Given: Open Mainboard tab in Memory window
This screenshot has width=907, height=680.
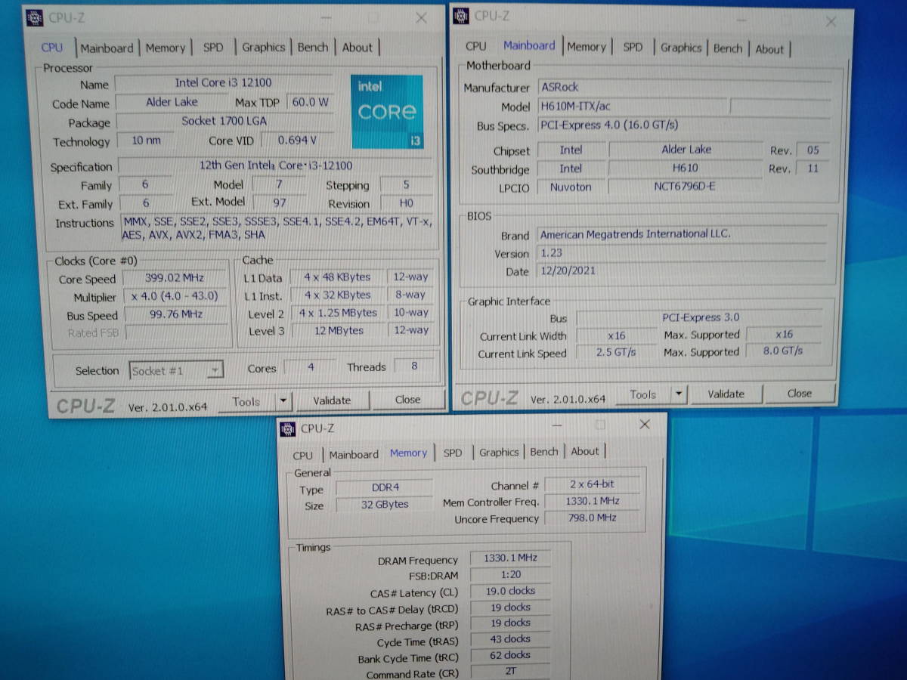Looking at the screenshot, I should point(354,455).
